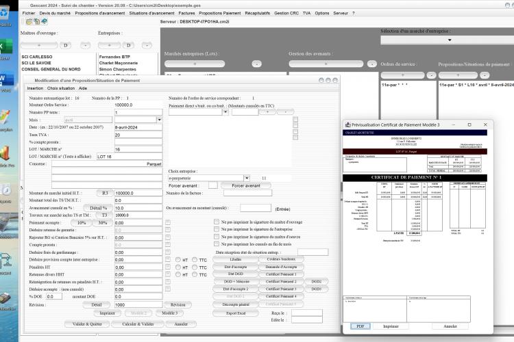The image size is (514, 342).
Task: Add an avenant under Gestion des avenants
Action: tap(326, 64)
